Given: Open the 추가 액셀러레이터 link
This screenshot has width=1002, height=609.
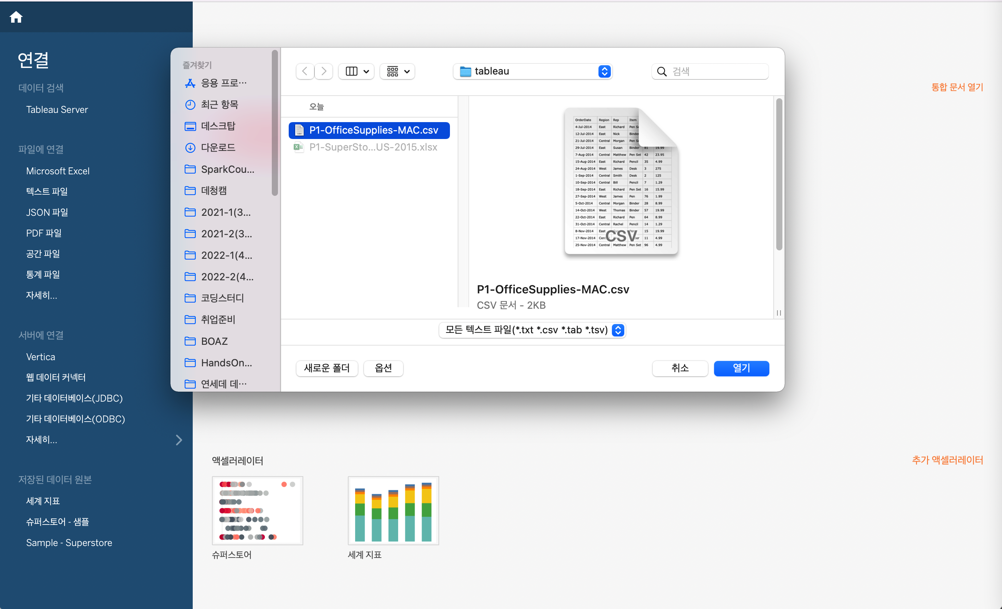Looking at the screenshot, I should click(x=947, y=460).
